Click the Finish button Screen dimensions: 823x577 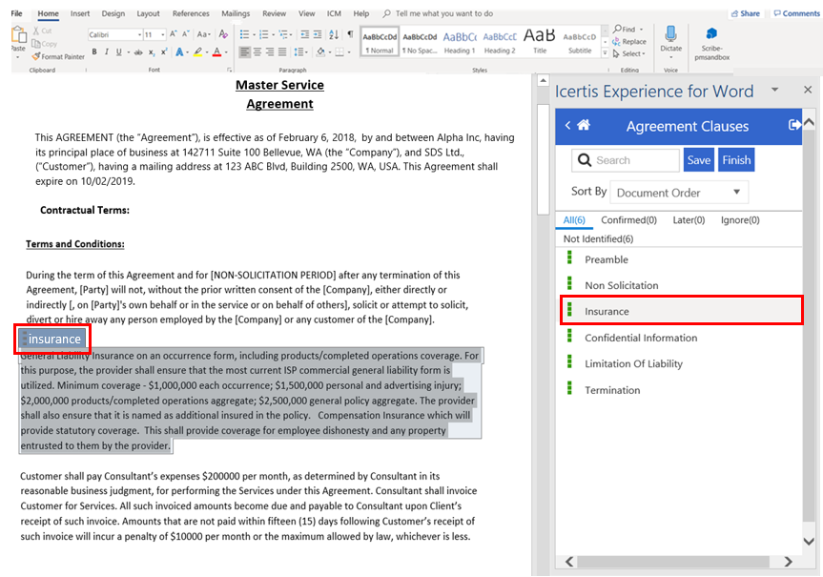point(735,160)
